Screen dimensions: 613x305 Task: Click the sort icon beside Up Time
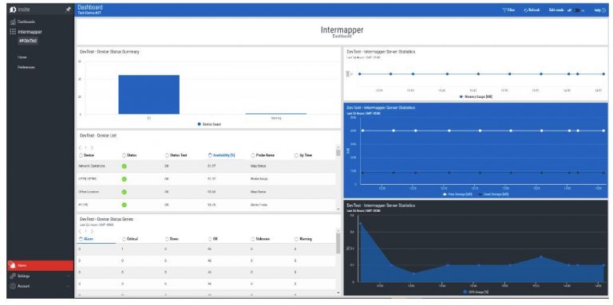point(296,155)
